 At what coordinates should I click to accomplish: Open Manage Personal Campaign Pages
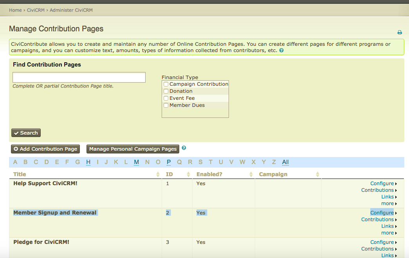point(133,149)
